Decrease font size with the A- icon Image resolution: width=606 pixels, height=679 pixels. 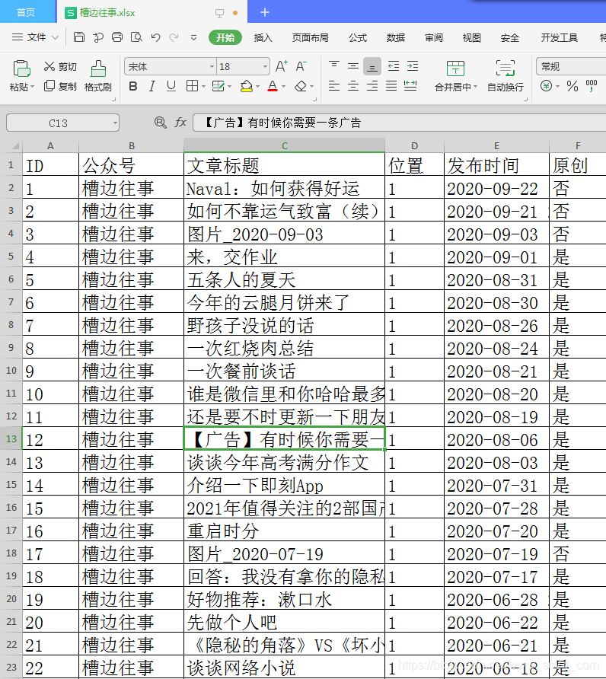click(301, 67)
